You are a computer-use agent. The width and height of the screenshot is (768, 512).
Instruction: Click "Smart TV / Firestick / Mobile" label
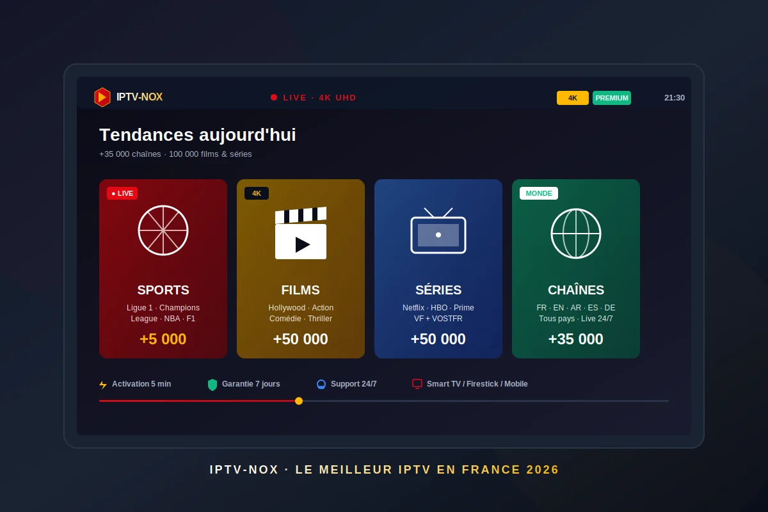(x=477, y=384)
